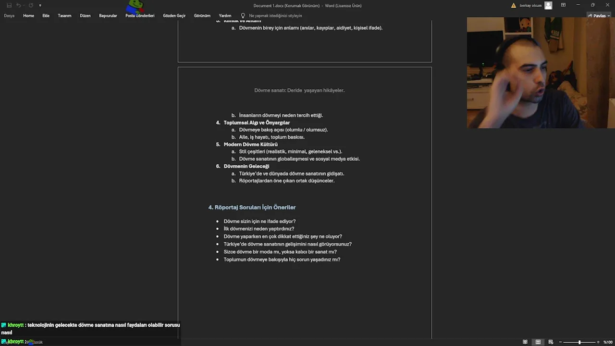
Task: Click the zoom out minus button
Action: pyautogui.click(x=560, y=342)
